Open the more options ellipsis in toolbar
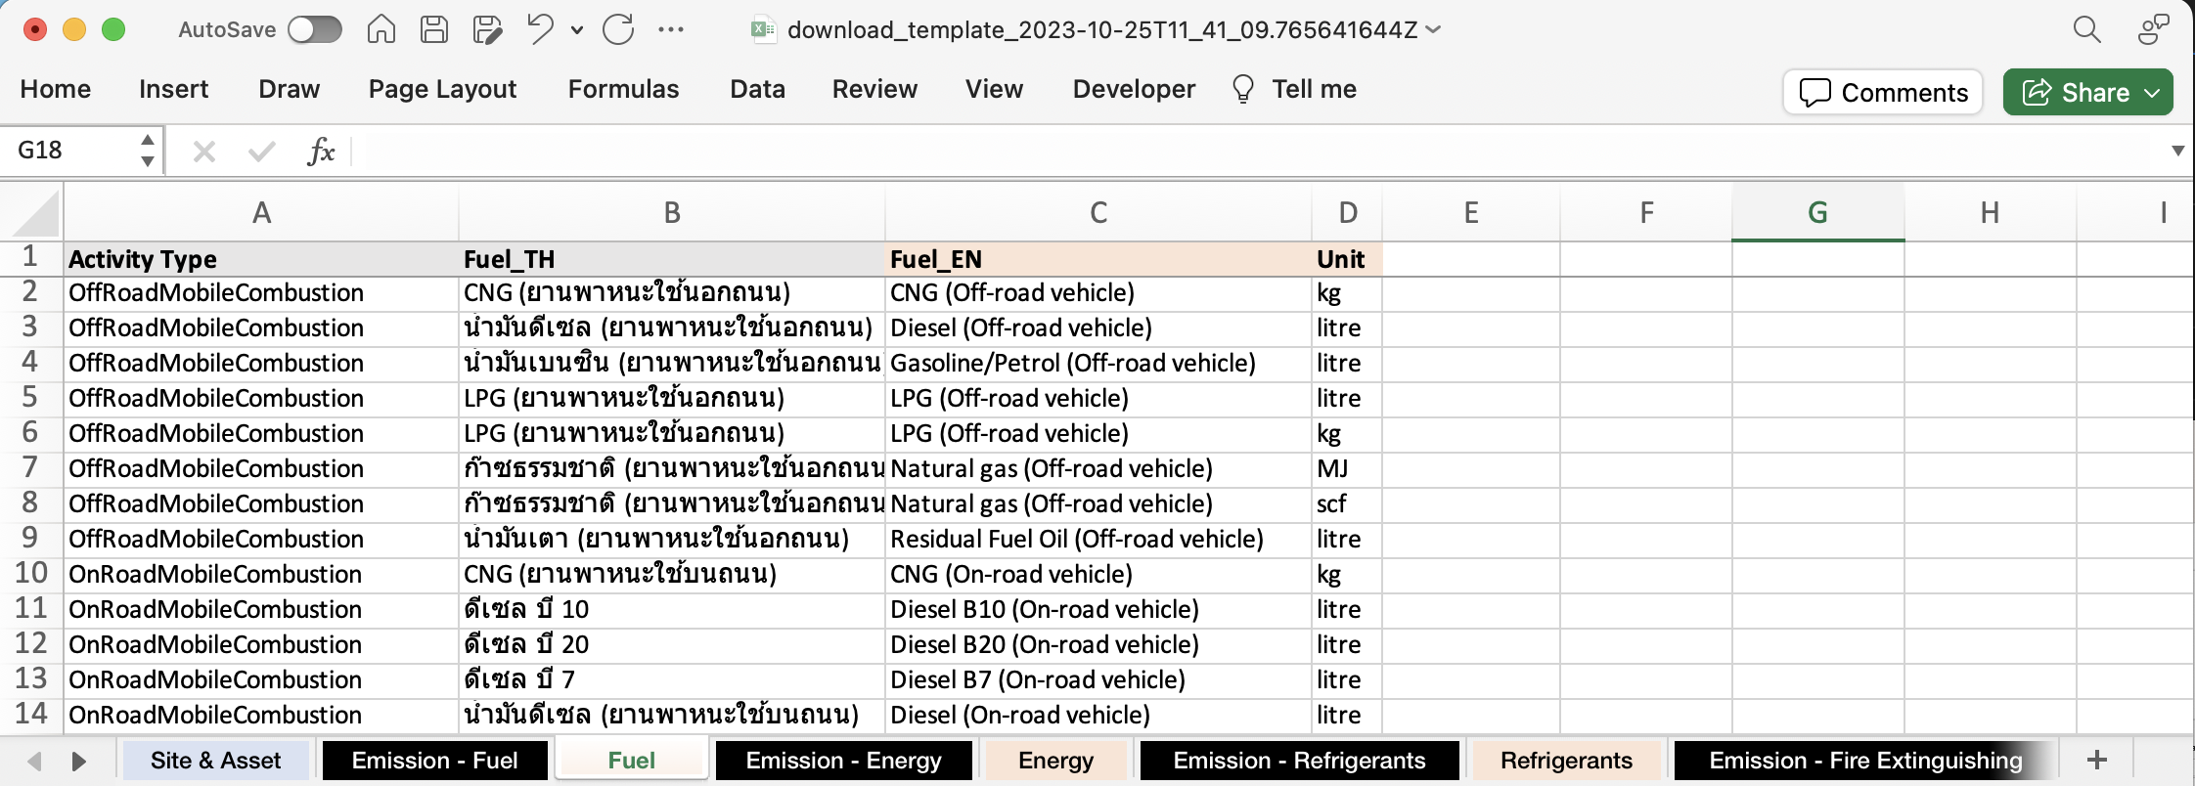 (x=671, y=30)
